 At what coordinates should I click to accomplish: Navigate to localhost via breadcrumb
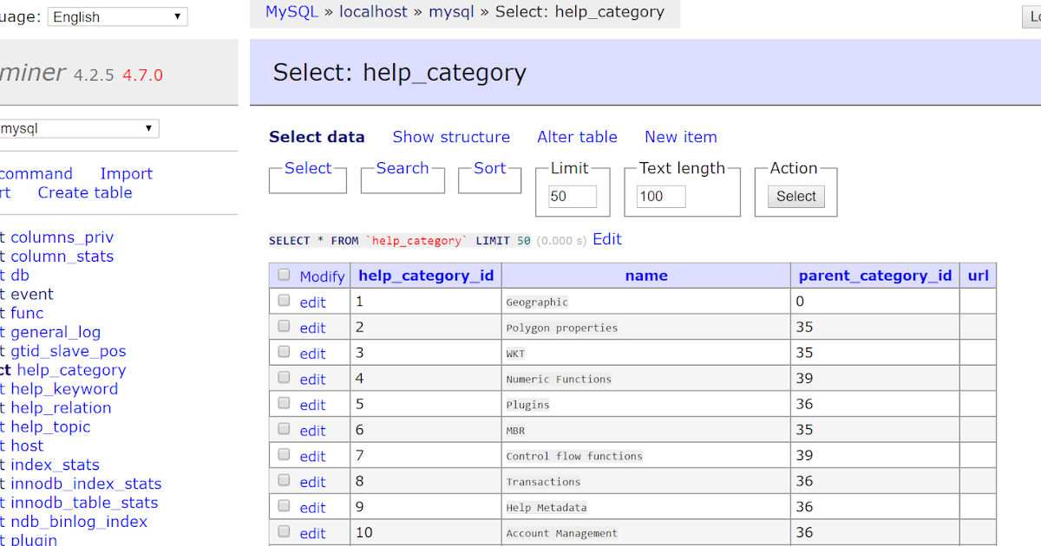click(373, 12)
